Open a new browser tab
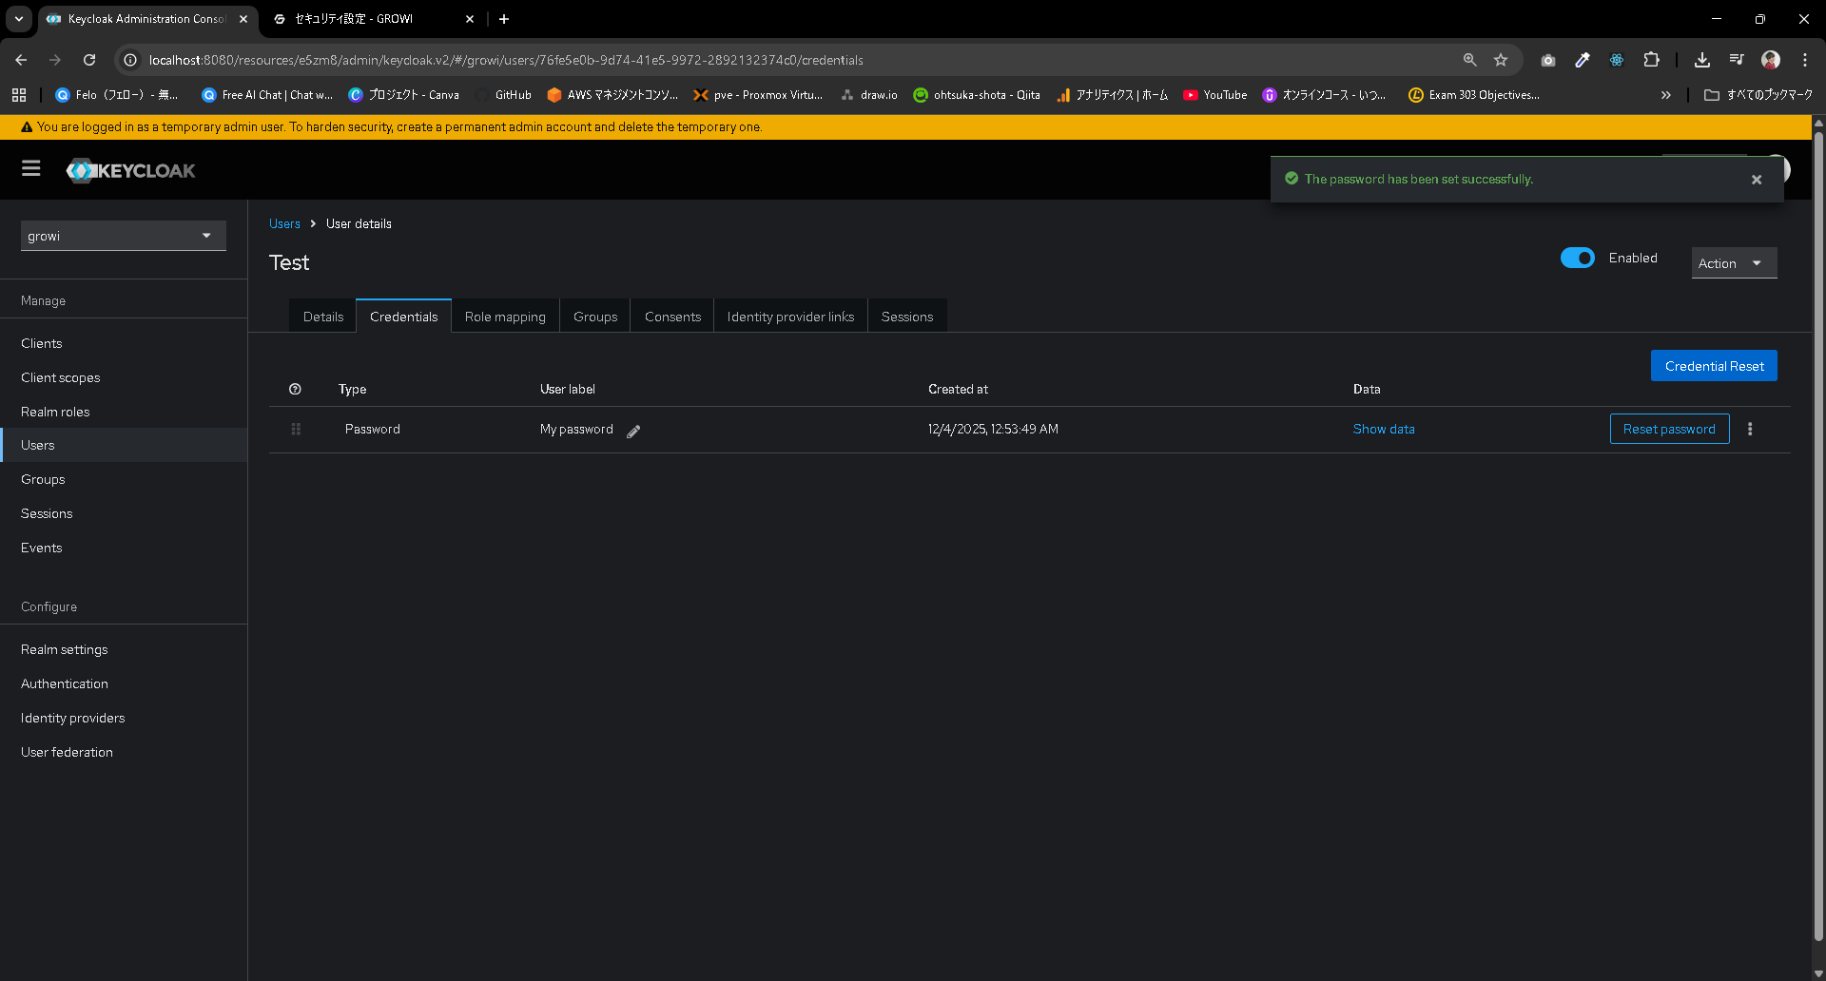 504,19
